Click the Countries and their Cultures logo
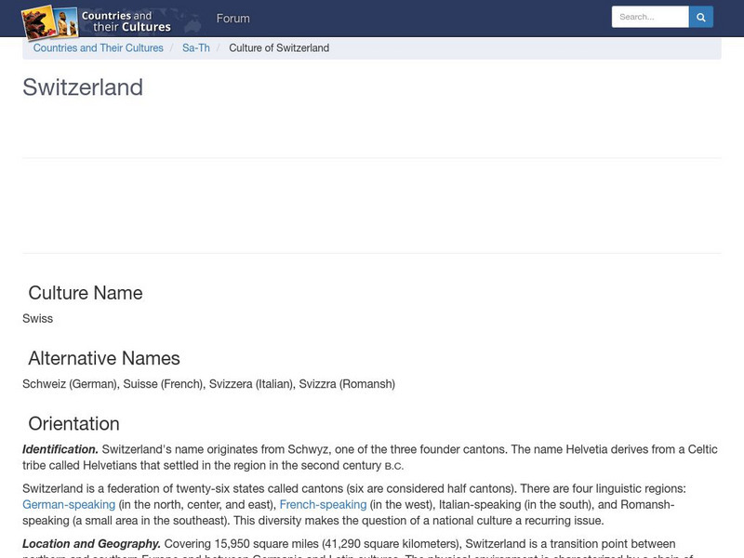The width and height of the screenshot is (744, 558). (97, 21)
